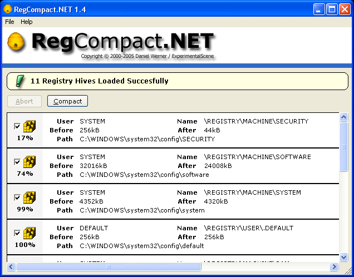Click the horizontal scrollbar thumb
354x277 pixels.
109,267
